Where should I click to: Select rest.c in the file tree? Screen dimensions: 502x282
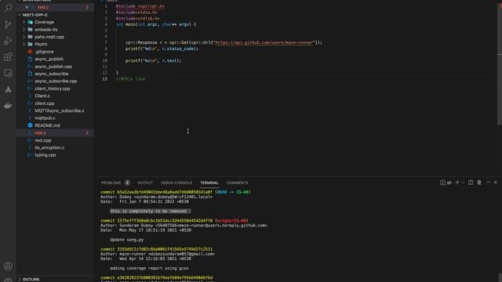tap(40, 132)
